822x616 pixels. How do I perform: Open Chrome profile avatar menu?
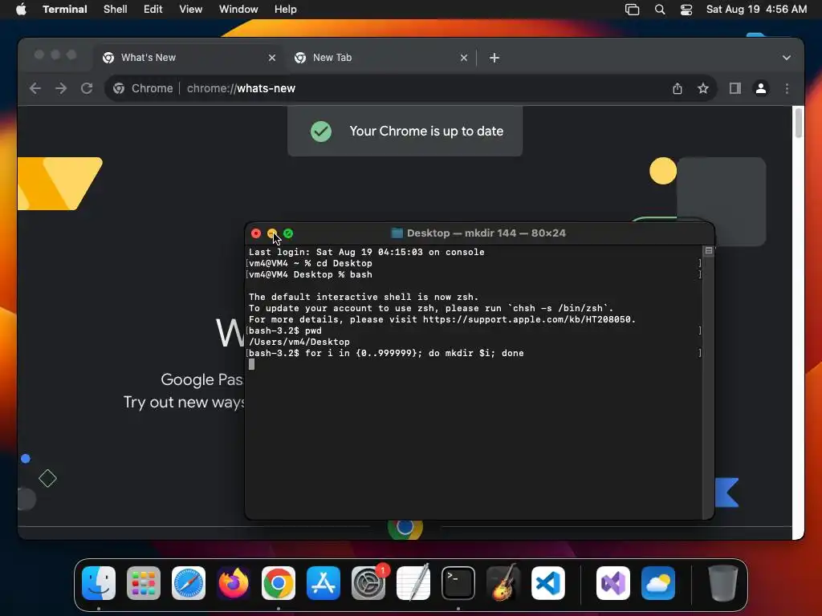[761, 88]
